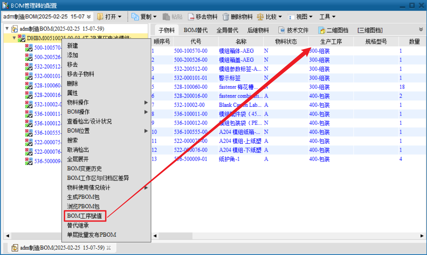Click the icon of the DHBM00510025 tree node

coord(21,38)
